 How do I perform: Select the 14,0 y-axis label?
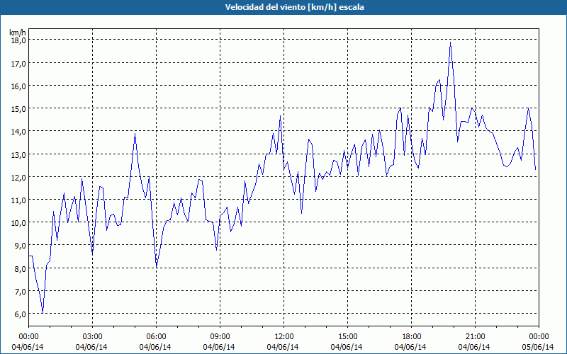point(18,132)
